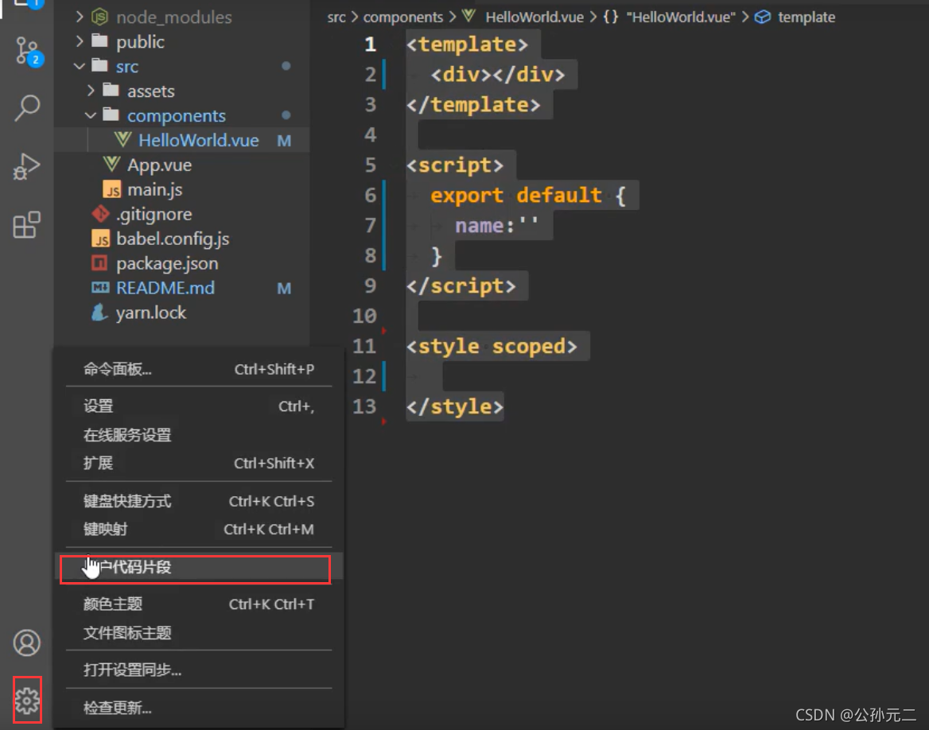Viewport: 929px width, 730px height.
Task: Click line number 5 in the gutter
Action: coord(371,165)
